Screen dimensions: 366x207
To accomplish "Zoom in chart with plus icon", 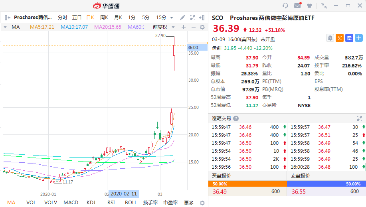I will point(184,27).
